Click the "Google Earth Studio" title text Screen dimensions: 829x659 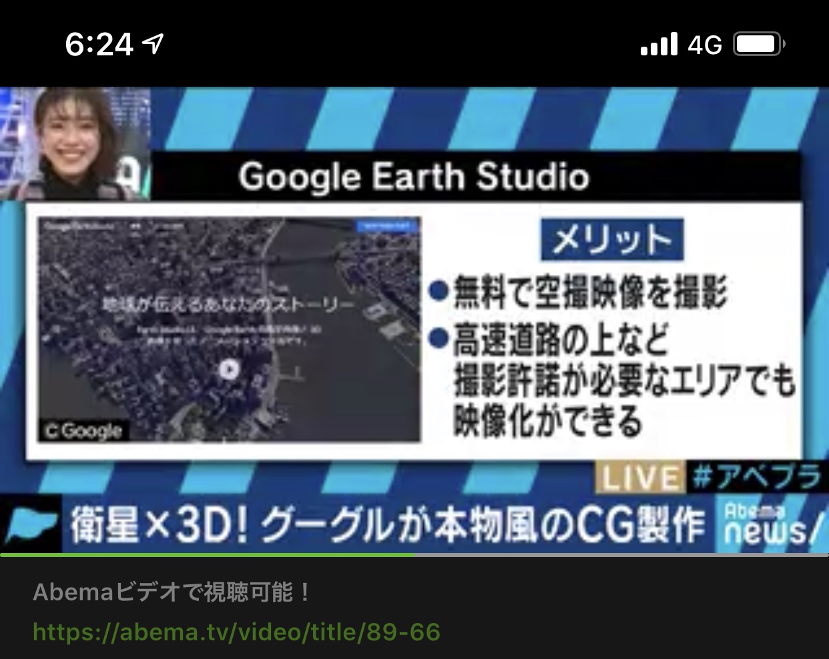414,177
